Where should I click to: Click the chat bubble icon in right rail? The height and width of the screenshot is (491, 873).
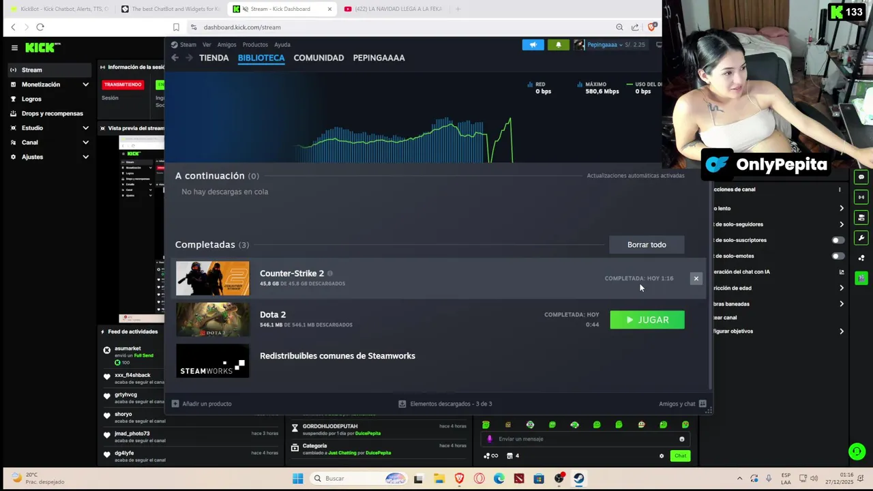tap(861, 177)
